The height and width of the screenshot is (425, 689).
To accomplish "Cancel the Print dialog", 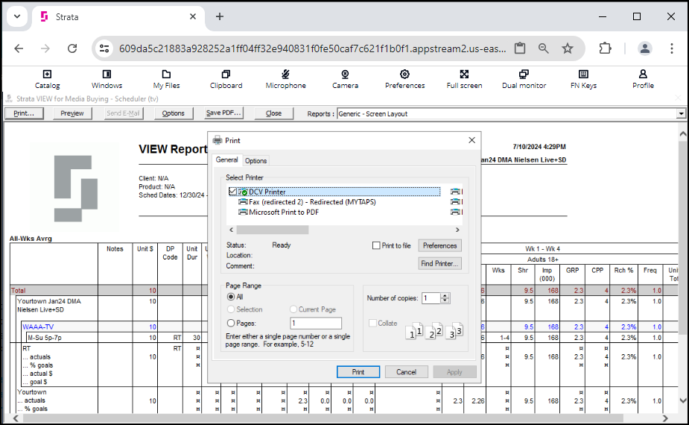I will pyautogui.click(x=406, y=372).
